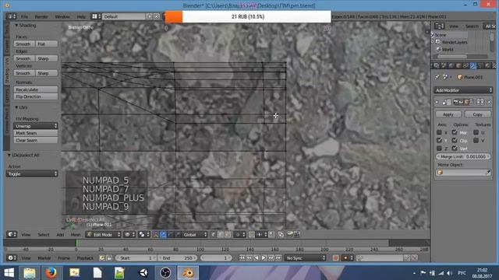The height and width of the screenshot is (280, 499).
Task: Open the Unwrap UV mapping dropdown
Action: pos(36,126)
